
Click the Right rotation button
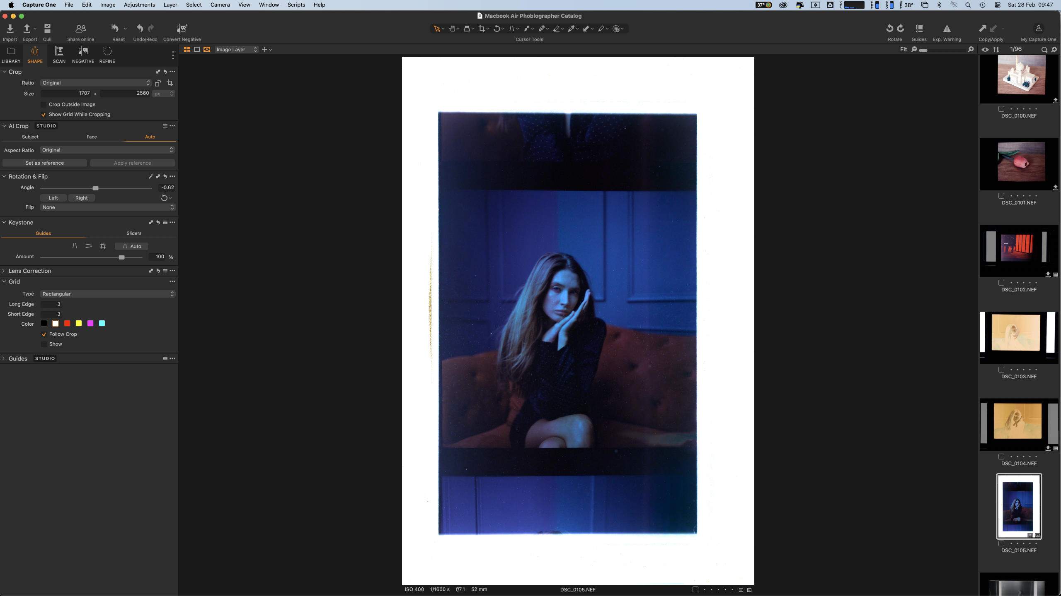82,198
